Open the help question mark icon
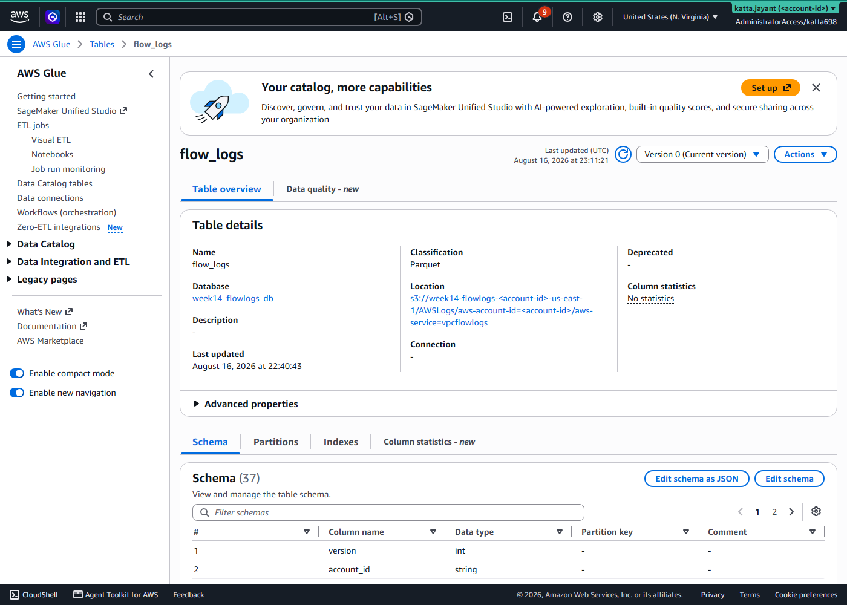This screenshot has width=847, height=605. [567, 17]
